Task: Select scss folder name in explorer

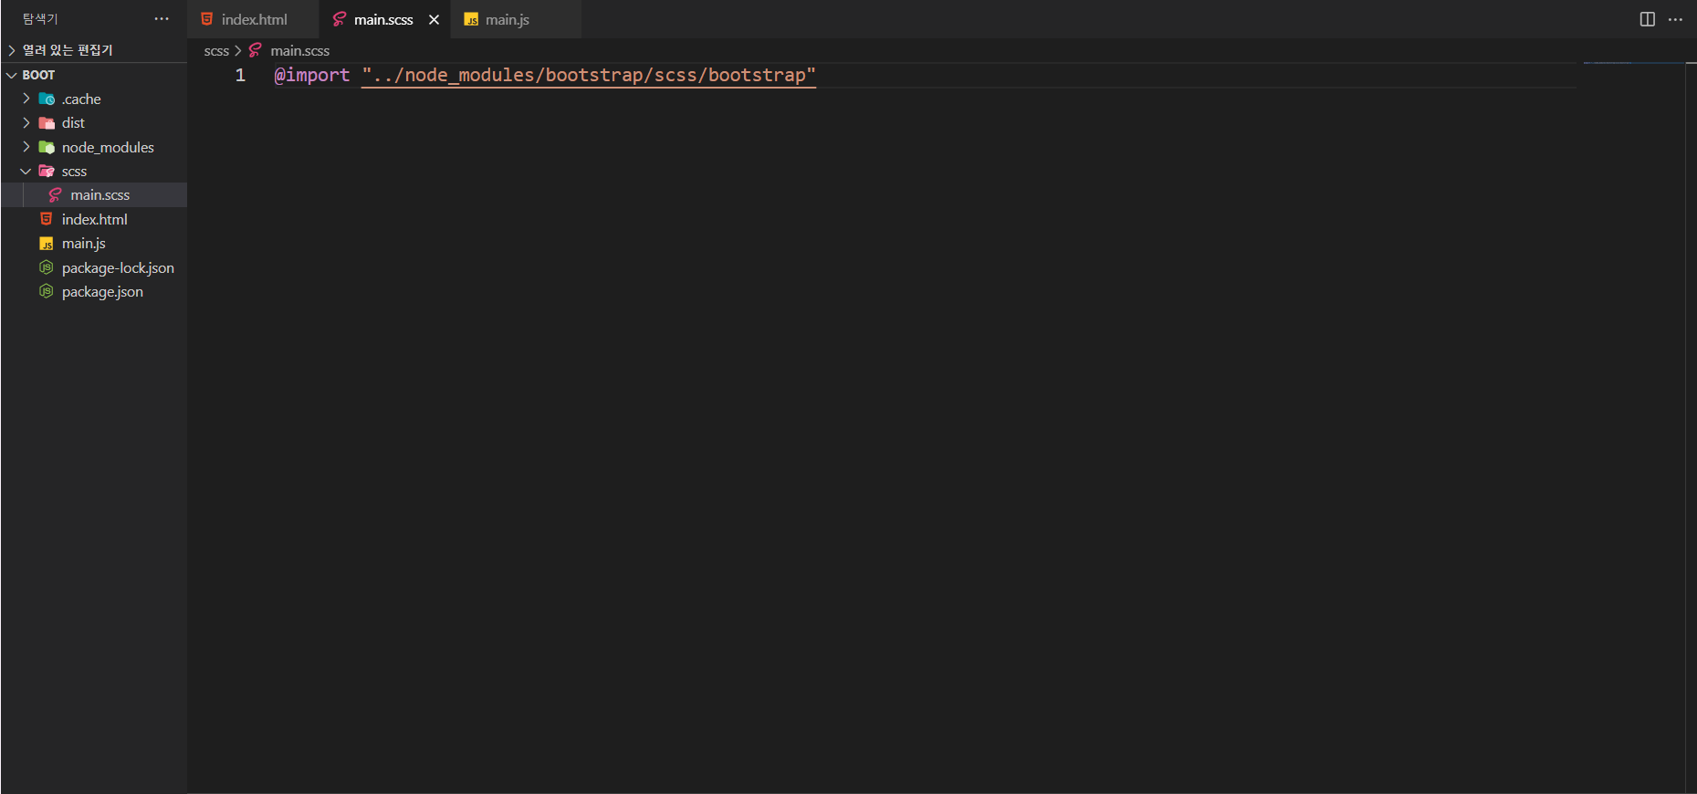Action: (74, 171)
